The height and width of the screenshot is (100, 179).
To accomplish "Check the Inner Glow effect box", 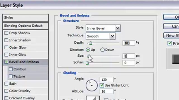I will tap(6, 55).
